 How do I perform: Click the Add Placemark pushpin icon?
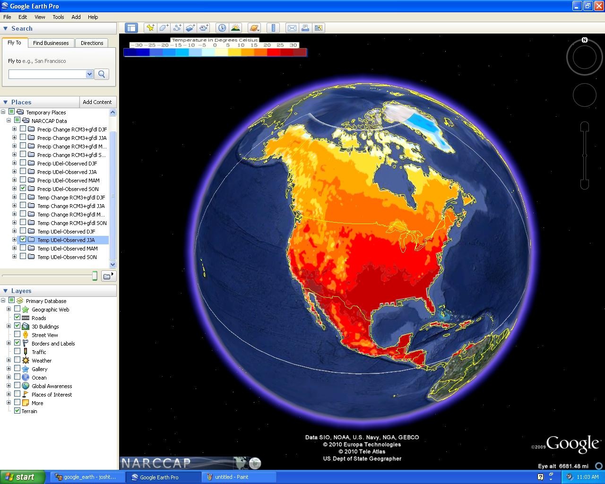tap(150, 28)
